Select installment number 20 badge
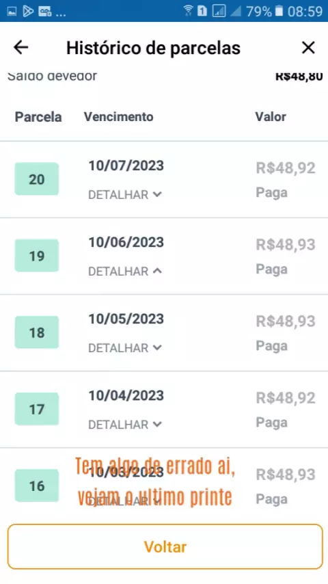The height and width of the screenshot is (584, 328). [x=37, y=178]
